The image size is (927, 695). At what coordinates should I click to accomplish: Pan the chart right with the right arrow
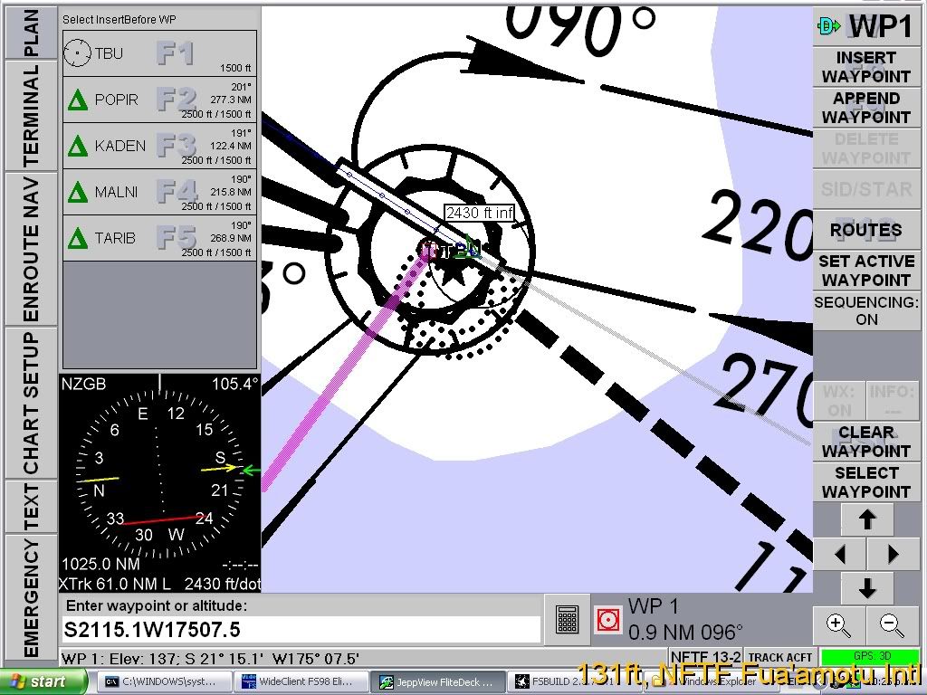click(x=894, y=554)
